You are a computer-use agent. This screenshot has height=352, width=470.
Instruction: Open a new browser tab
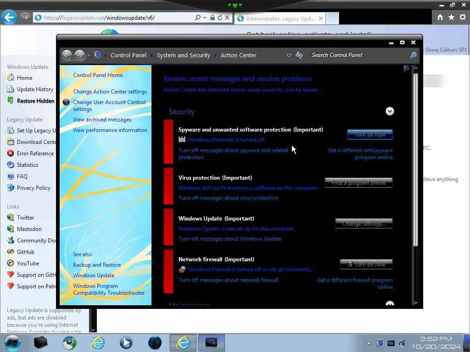pos(332,18)
